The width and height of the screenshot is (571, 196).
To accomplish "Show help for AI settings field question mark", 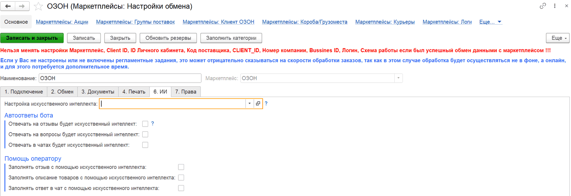I will pos(266,104).
